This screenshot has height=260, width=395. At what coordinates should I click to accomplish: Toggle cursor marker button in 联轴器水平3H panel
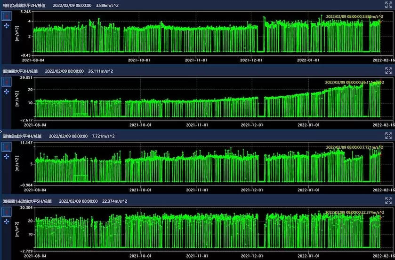(7, 82)
